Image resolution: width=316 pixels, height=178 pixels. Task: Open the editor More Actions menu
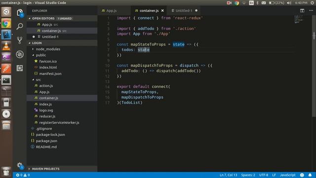pos(311,10)
